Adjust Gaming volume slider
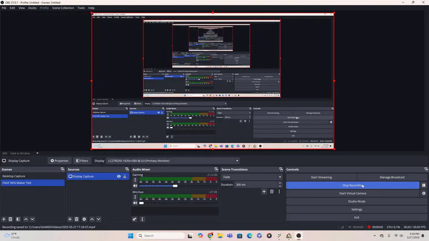This screenshot has width=429, height=241. [175, 186]
